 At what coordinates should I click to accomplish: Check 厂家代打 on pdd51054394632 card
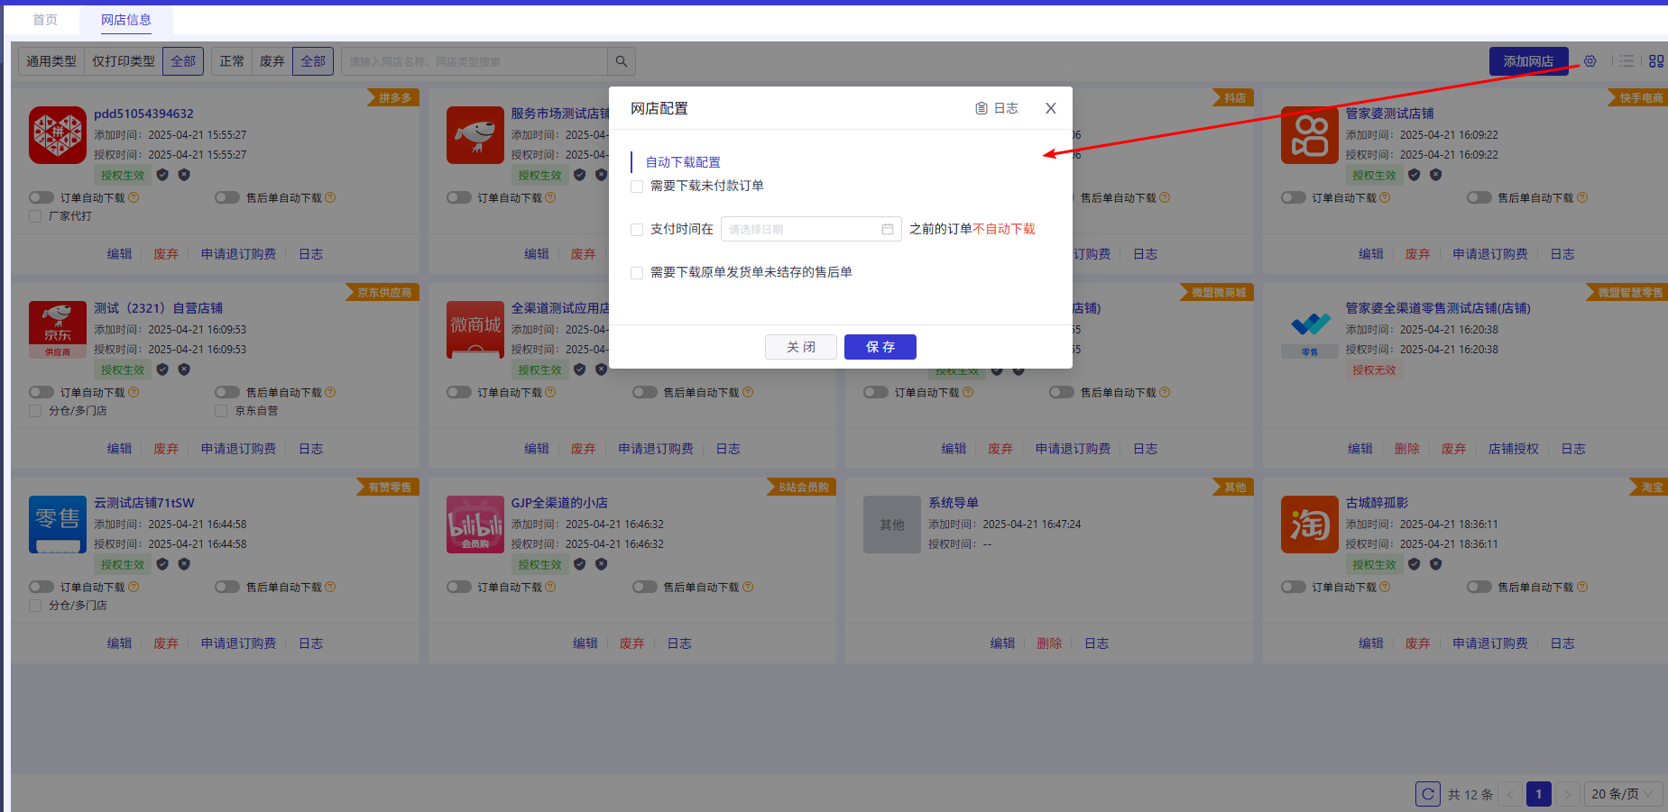tap(35, 216)
